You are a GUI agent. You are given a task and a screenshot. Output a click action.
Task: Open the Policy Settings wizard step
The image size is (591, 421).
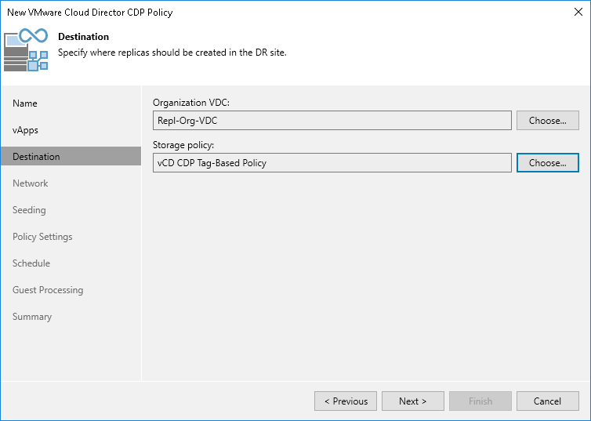coord(42,237)
